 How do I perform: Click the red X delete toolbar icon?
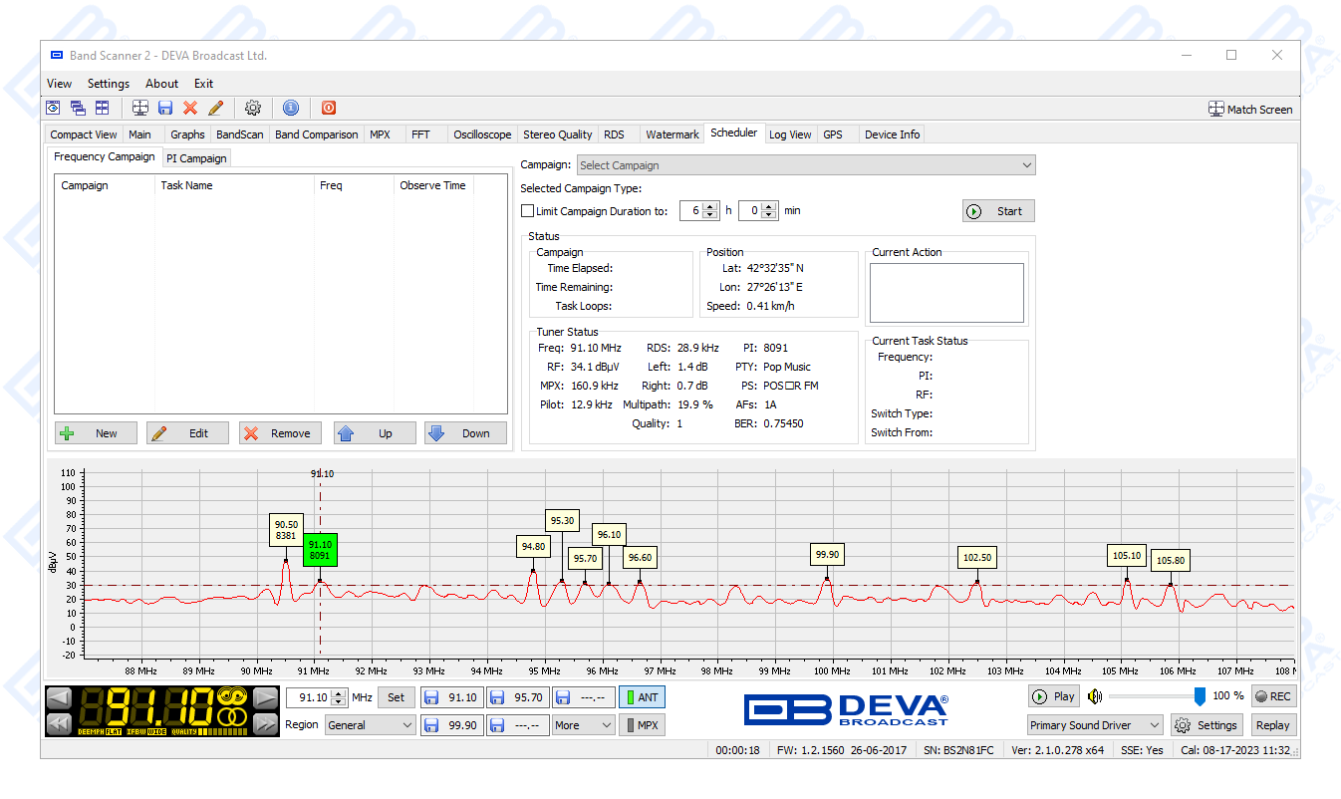(x=190, y=108)
